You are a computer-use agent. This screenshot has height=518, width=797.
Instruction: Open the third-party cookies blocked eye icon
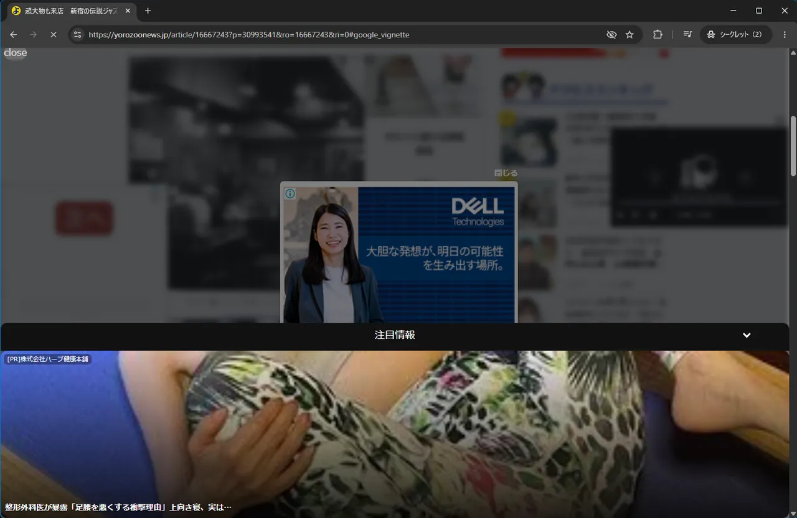click(611, 35)
